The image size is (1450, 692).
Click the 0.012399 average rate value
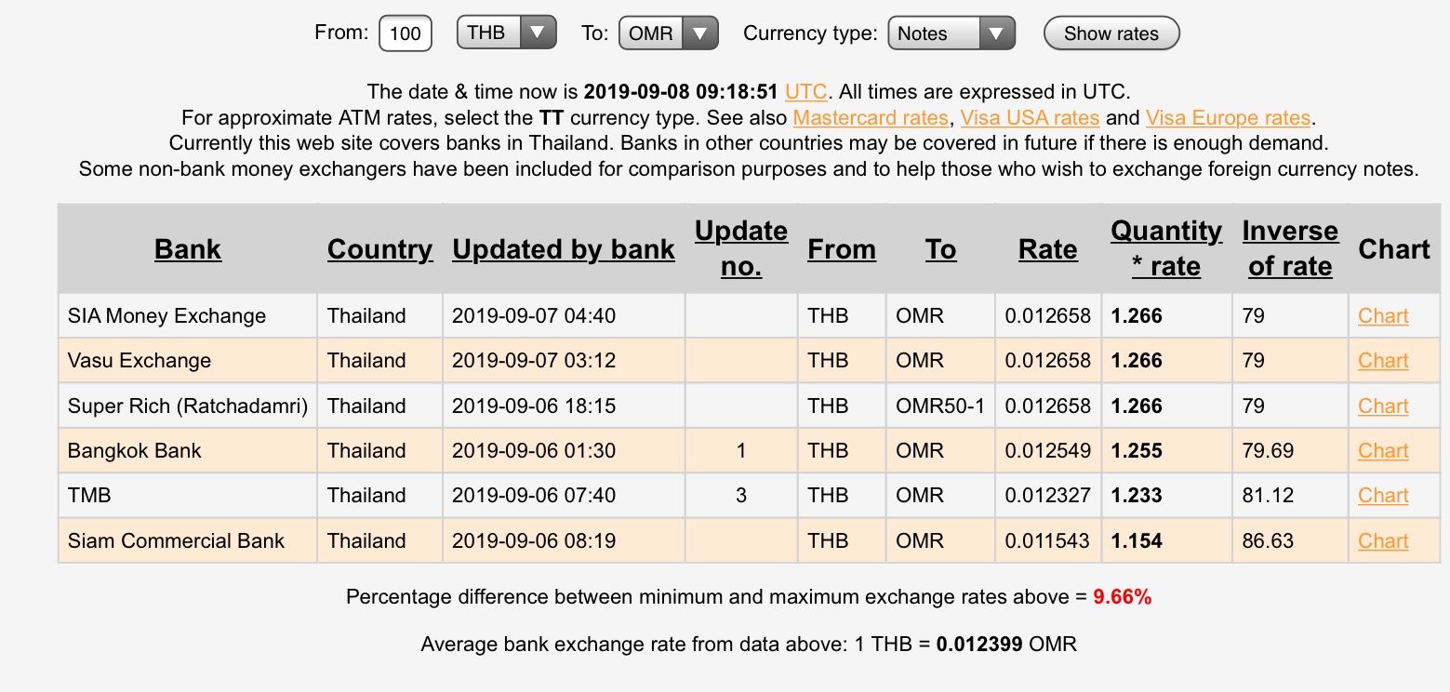point(979,644)
